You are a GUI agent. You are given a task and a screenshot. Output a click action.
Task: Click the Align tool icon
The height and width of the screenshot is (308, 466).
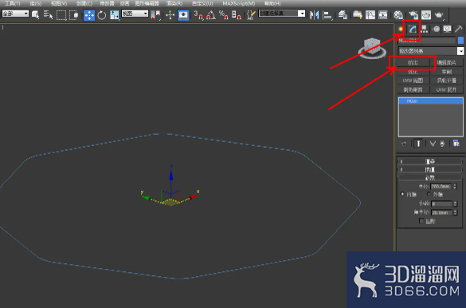pos(327,14)
